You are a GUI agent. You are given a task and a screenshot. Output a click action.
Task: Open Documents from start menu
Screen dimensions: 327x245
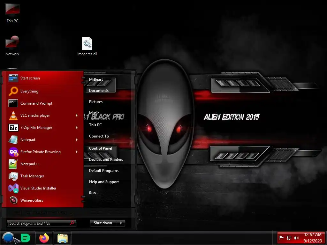click(99, 91)
